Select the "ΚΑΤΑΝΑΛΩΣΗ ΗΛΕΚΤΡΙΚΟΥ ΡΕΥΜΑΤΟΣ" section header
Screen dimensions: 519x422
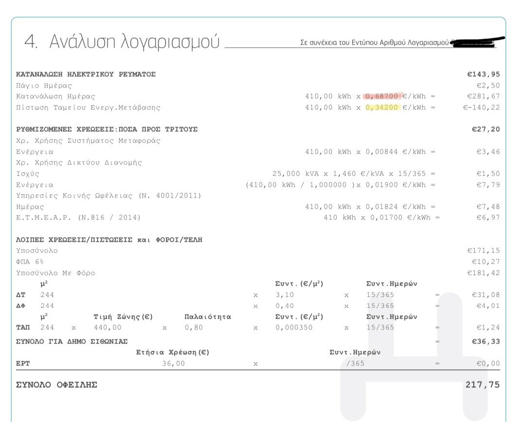86,74
